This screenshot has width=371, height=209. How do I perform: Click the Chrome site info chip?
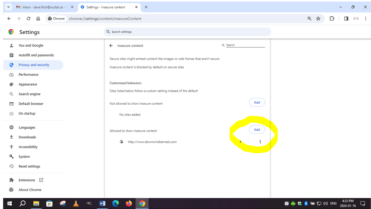(56, 18)
